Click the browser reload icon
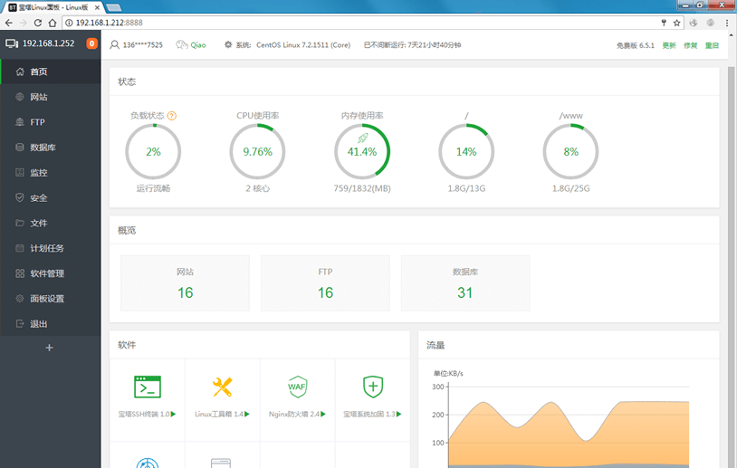Screen dimensions: 737x468 click(x=38, y=23)
